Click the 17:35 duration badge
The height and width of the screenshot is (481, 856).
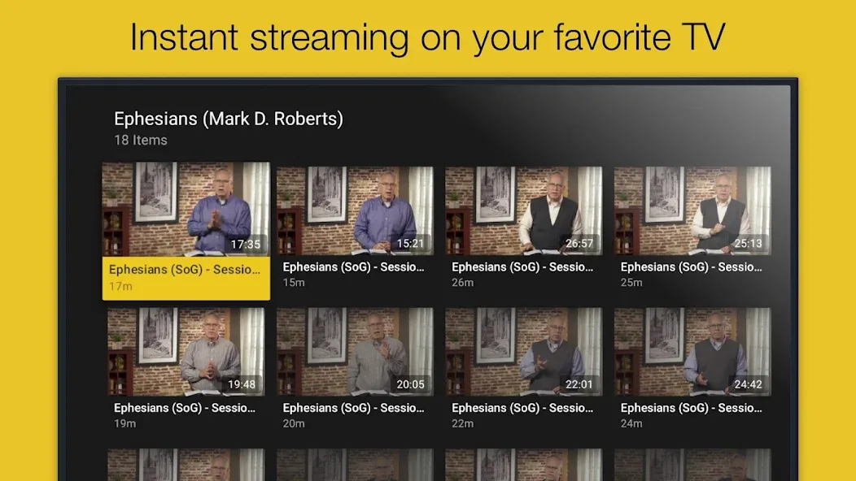tap(245, 244)
